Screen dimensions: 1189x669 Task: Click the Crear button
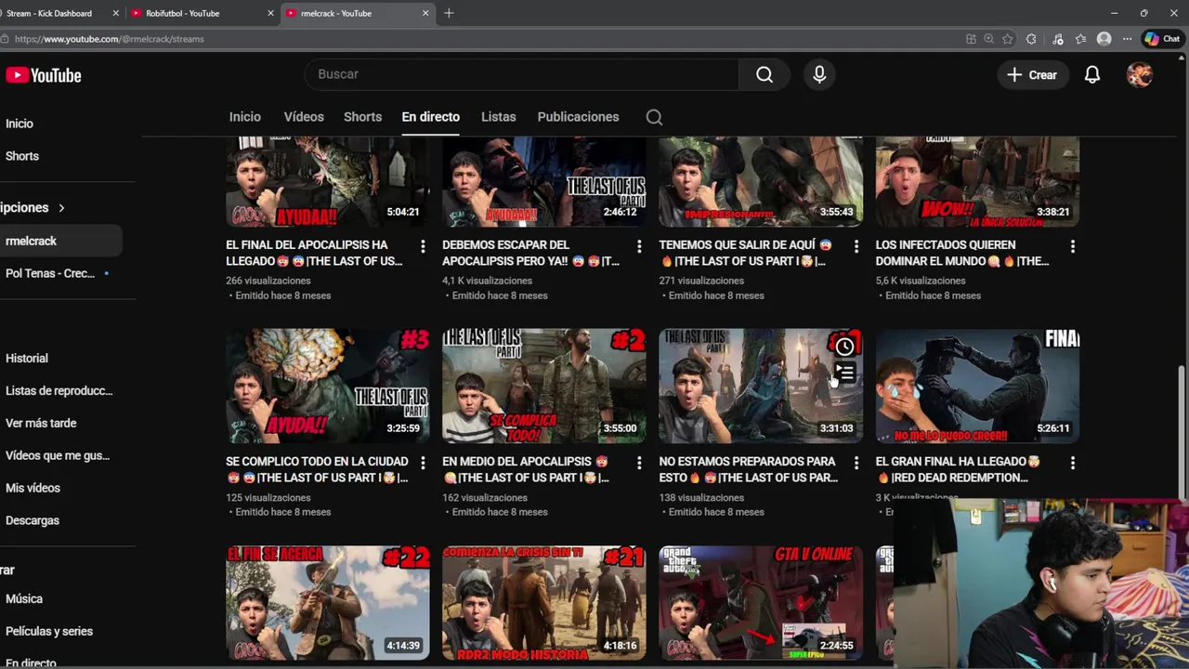(x=1032, y=75)
